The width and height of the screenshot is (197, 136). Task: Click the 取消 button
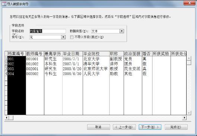pos(98,127)
